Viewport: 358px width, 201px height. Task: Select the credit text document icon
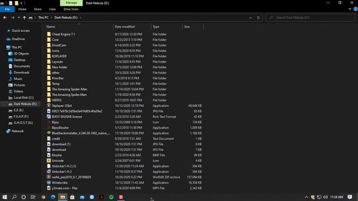click(49, 138)
